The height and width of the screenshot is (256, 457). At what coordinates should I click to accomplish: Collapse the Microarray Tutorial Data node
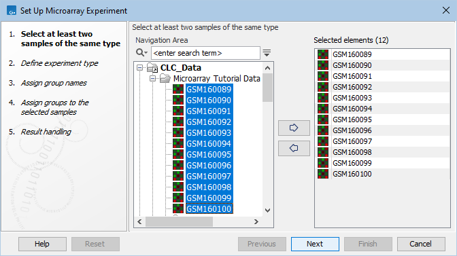click(x=152, y=79)
